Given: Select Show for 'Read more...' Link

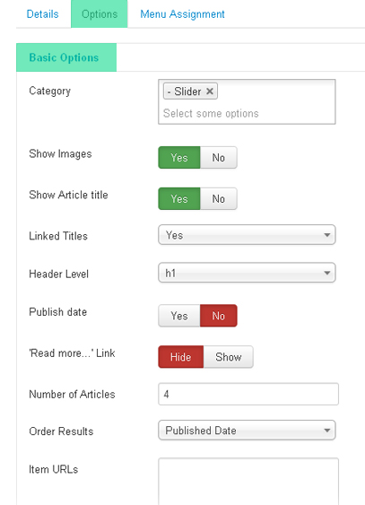Looking at the screenshot, I should point(229,357).
